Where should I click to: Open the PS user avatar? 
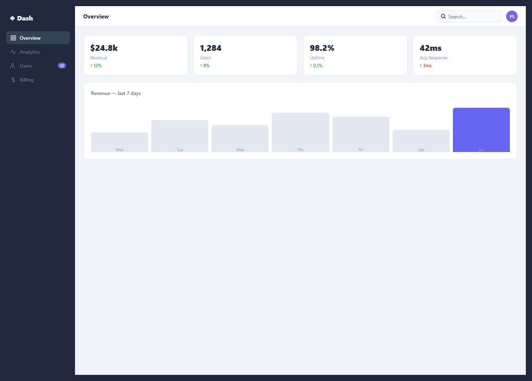[512, 16]
